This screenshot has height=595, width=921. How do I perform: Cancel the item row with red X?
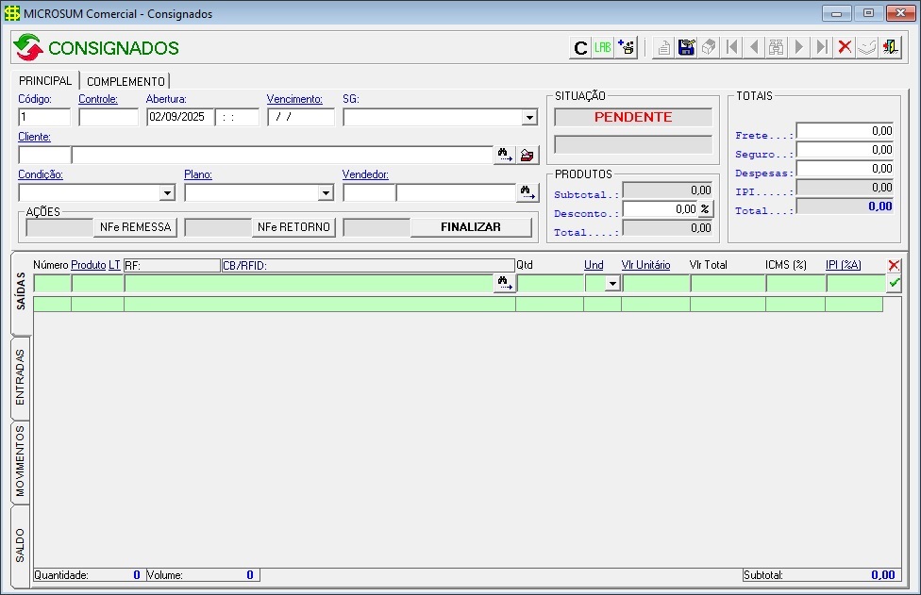coord(894,266)
